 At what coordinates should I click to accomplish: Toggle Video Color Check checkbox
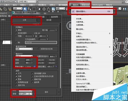click(16, 82)
